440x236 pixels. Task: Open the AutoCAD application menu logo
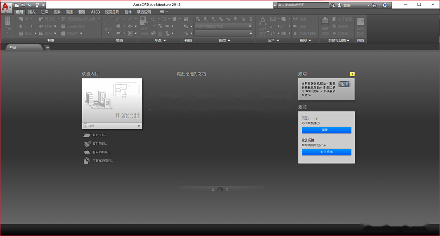(x=6, y=6)
